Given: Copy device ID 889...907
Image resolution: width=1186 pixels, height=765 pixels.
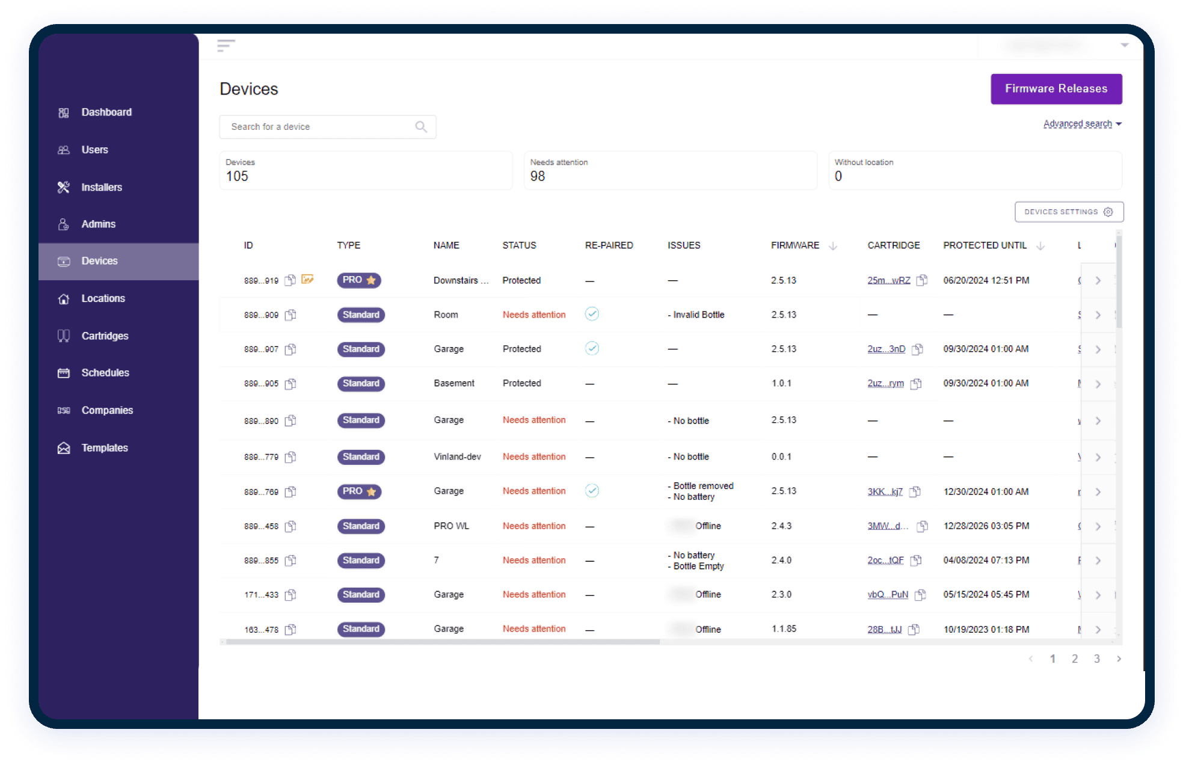Looking at the screenshot, I should [x=290, y=349].
